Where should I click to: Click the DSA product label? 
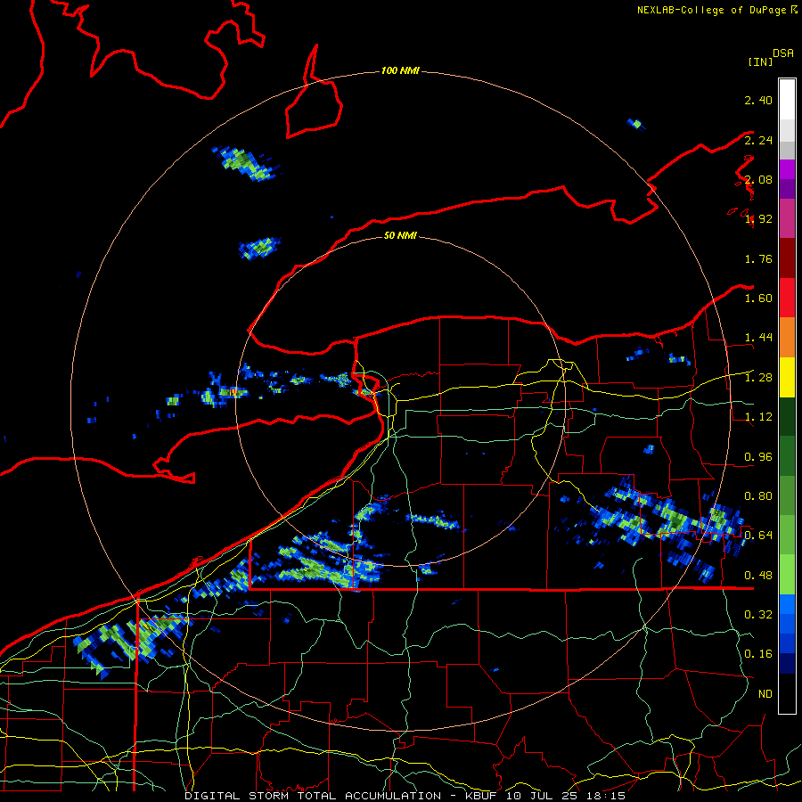pyautogui.click(x=783, y=53)
